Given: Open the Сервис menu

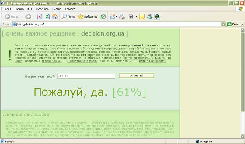Looking at the screenshot, I should click(56, 9).
